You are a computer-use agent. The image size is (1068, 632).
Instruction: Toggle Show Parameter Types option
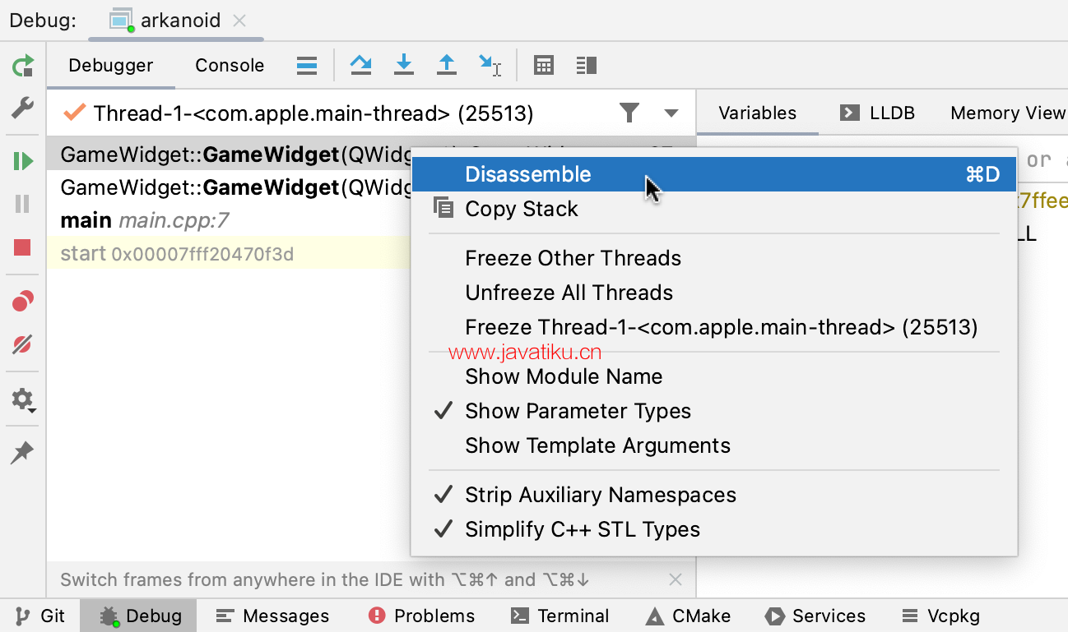tap(578, 411)
